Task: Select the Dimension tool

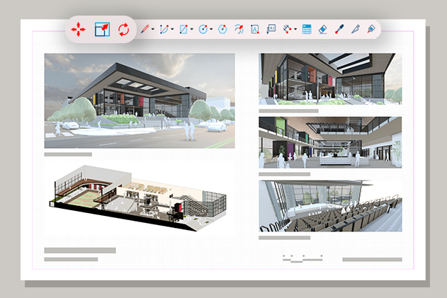Action: 288,29
